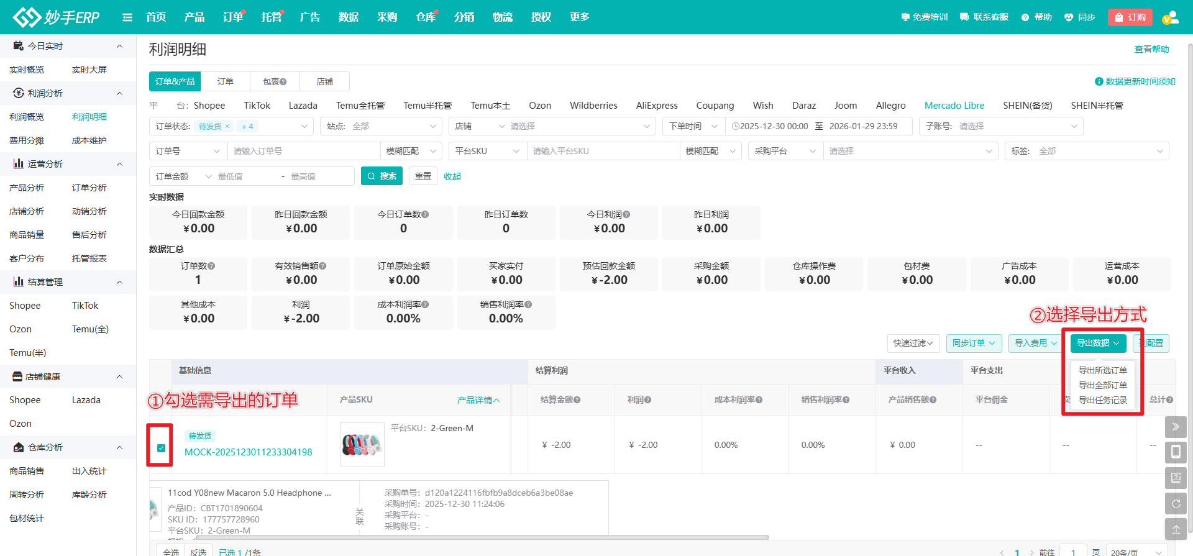Image resolution: width=1193 pixels, height=556 pixels.
Task: Choose 导出所选订单 from export menu
Action: click(x=1102, y=370)
